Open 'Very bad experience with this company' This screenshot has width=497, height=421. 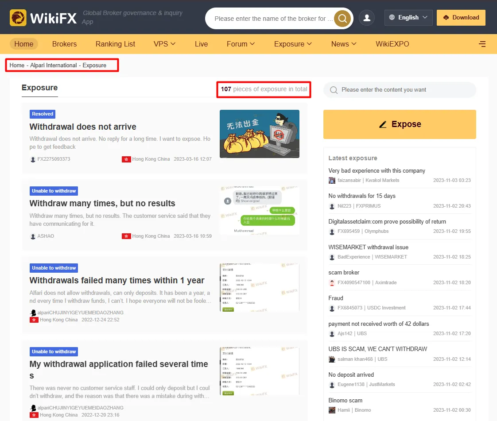pyautogui.click(x=377, y=171)
